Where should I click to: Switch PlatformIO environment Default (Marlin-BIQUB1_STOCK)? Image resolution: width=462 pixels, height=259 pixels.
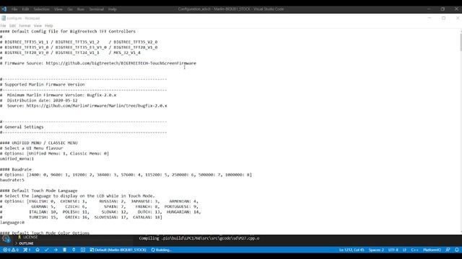tap(118, 250)
